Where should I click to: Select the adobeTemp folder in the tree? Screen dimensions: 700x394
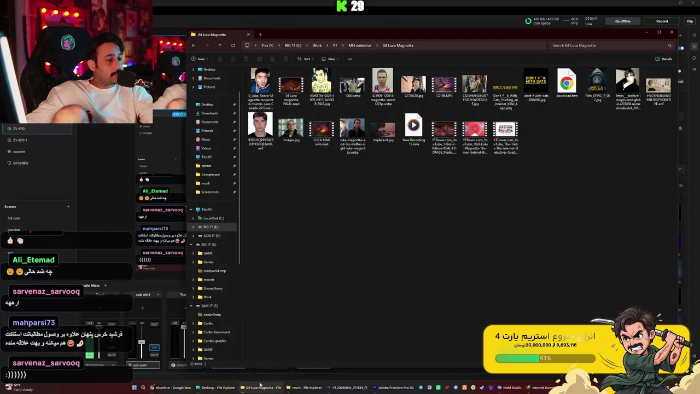[x=212, y=315]
